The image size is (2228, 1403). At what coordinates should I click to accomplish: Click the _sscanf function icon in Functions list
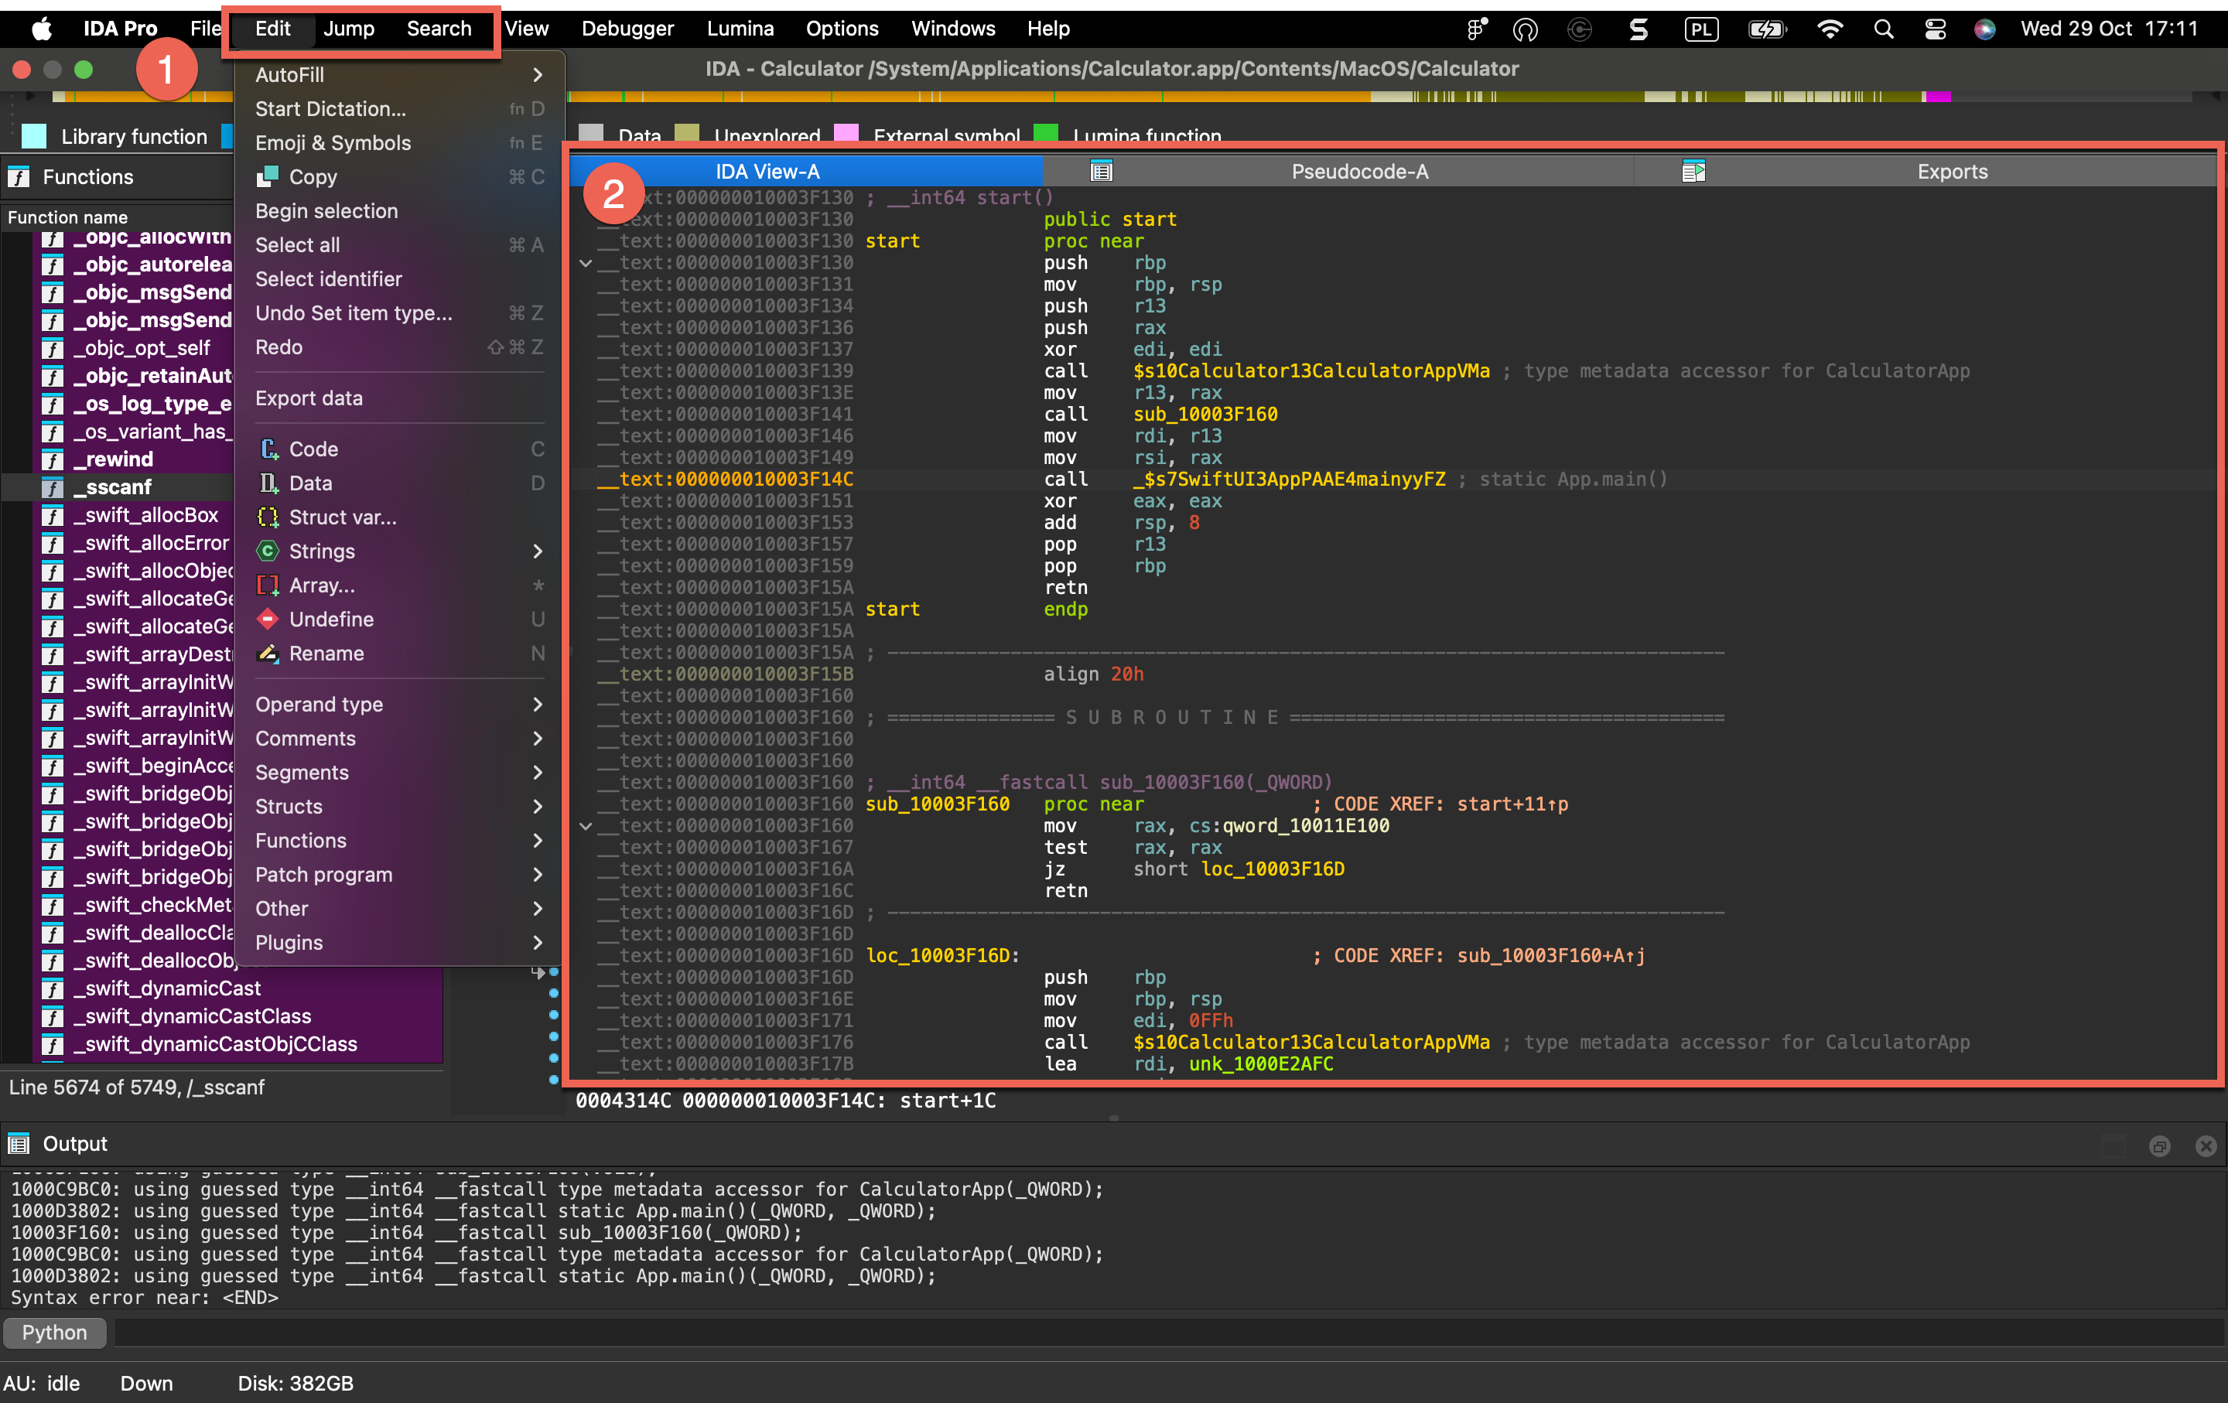pos(52,486)
